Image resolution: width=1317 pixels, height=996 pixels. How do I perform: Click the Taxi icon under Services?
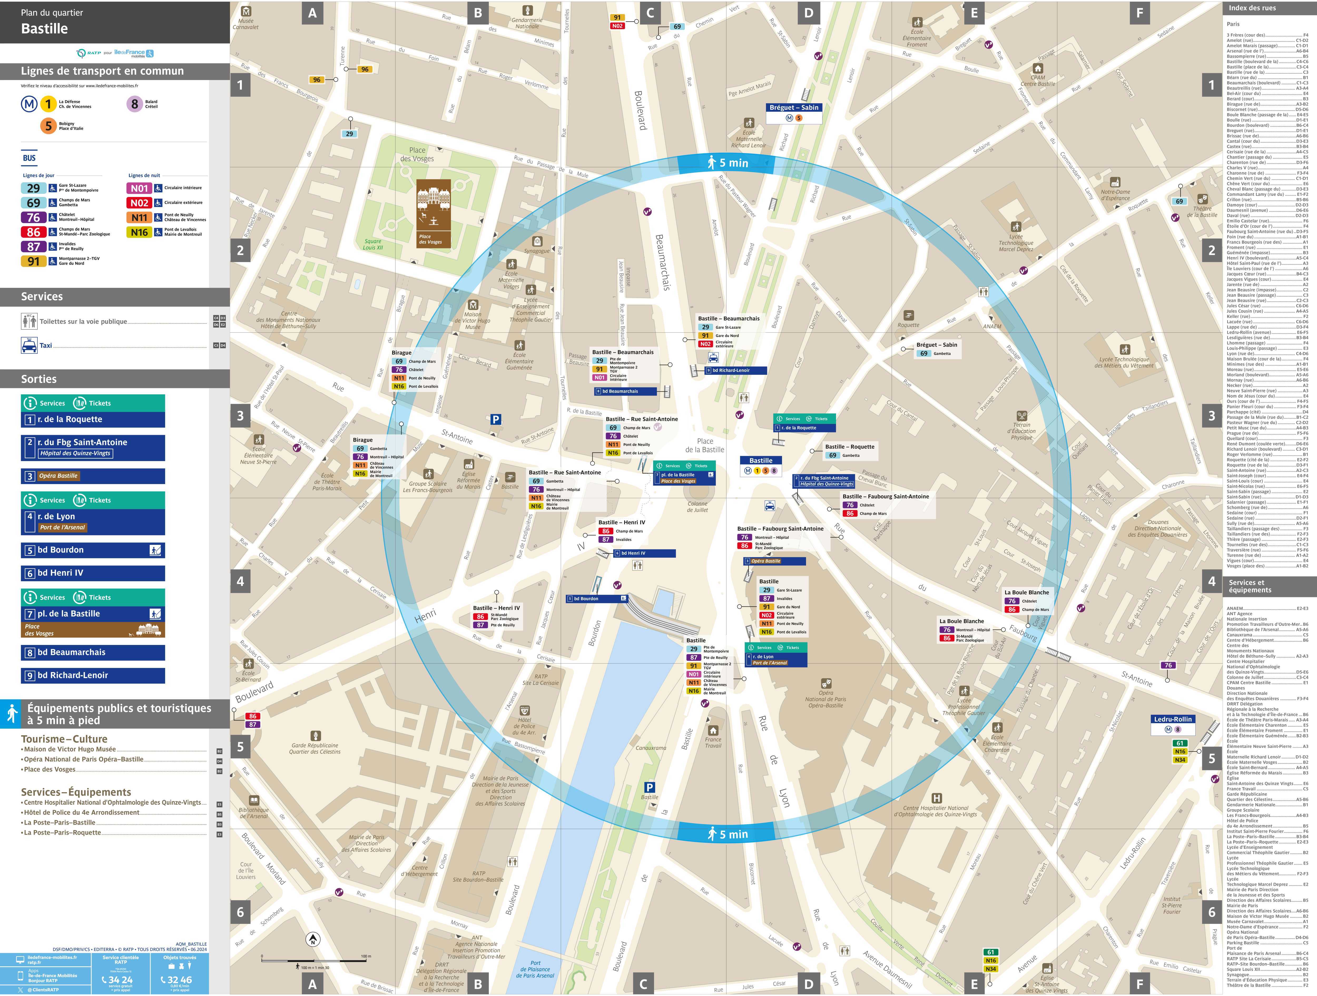(x=29, y=345)
